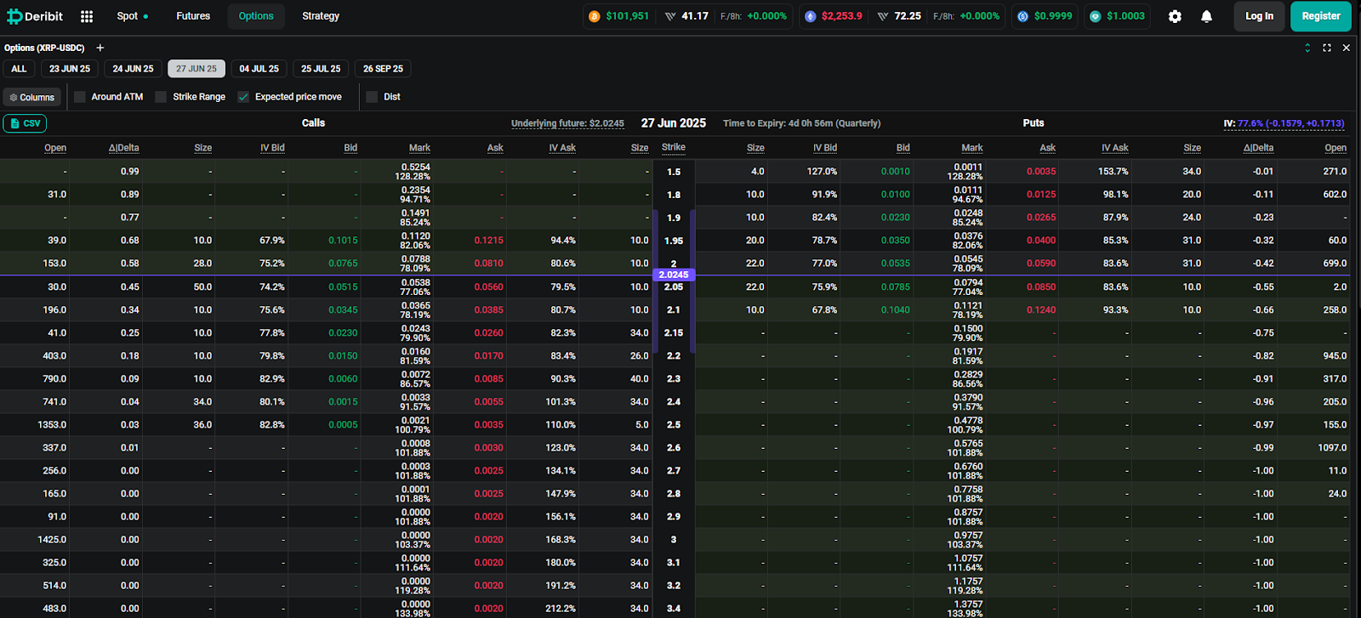Switch to the Futures tab
Screen dimensions: 1361x618
pos(193,16)
